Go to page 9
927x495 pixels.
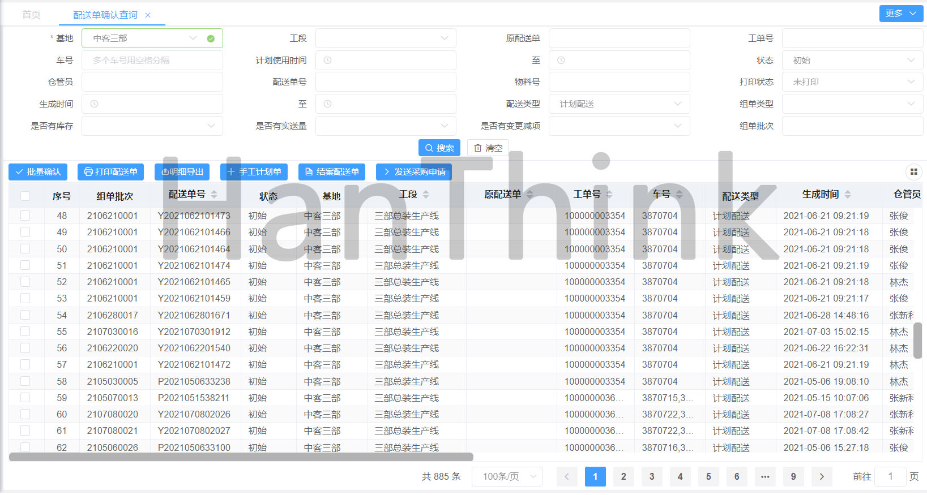pos(793,476)
